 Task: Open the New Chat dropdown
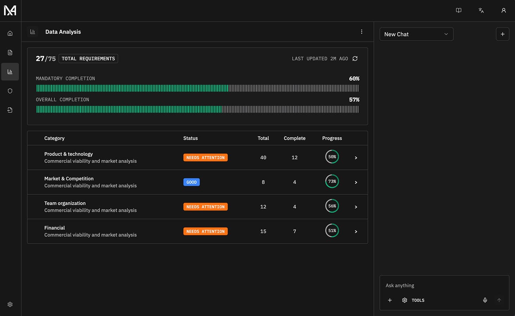pyautogui.click(x=416, y=34)
